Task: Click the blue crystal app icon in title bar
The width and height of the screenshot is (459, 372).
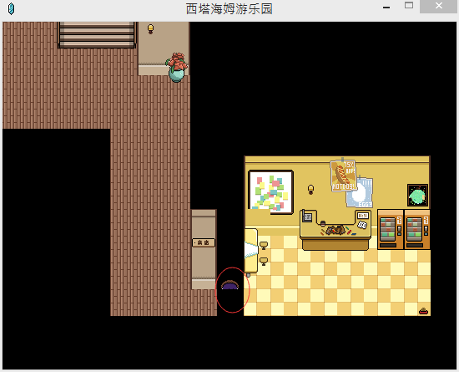Action: [x=11, y=9]
